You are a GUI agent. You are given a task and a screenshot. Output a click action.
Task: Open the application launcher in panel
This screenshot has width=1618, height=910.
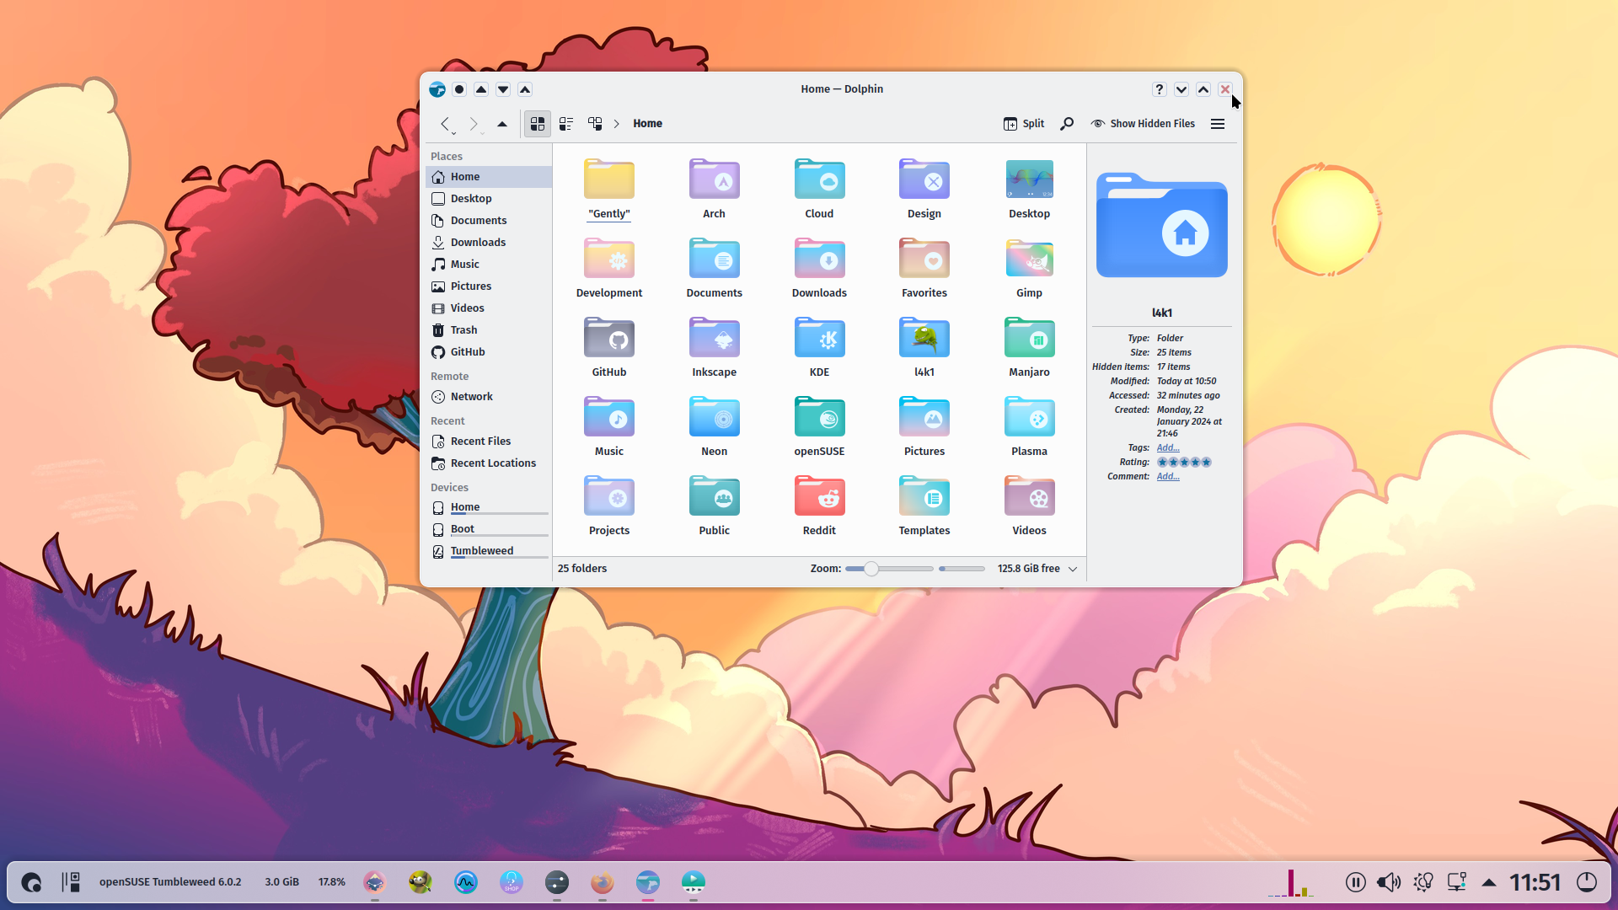click(x=31, y=882)
